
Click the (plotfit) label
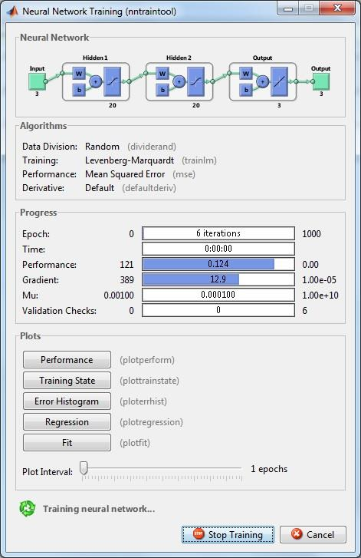point(135,443)
